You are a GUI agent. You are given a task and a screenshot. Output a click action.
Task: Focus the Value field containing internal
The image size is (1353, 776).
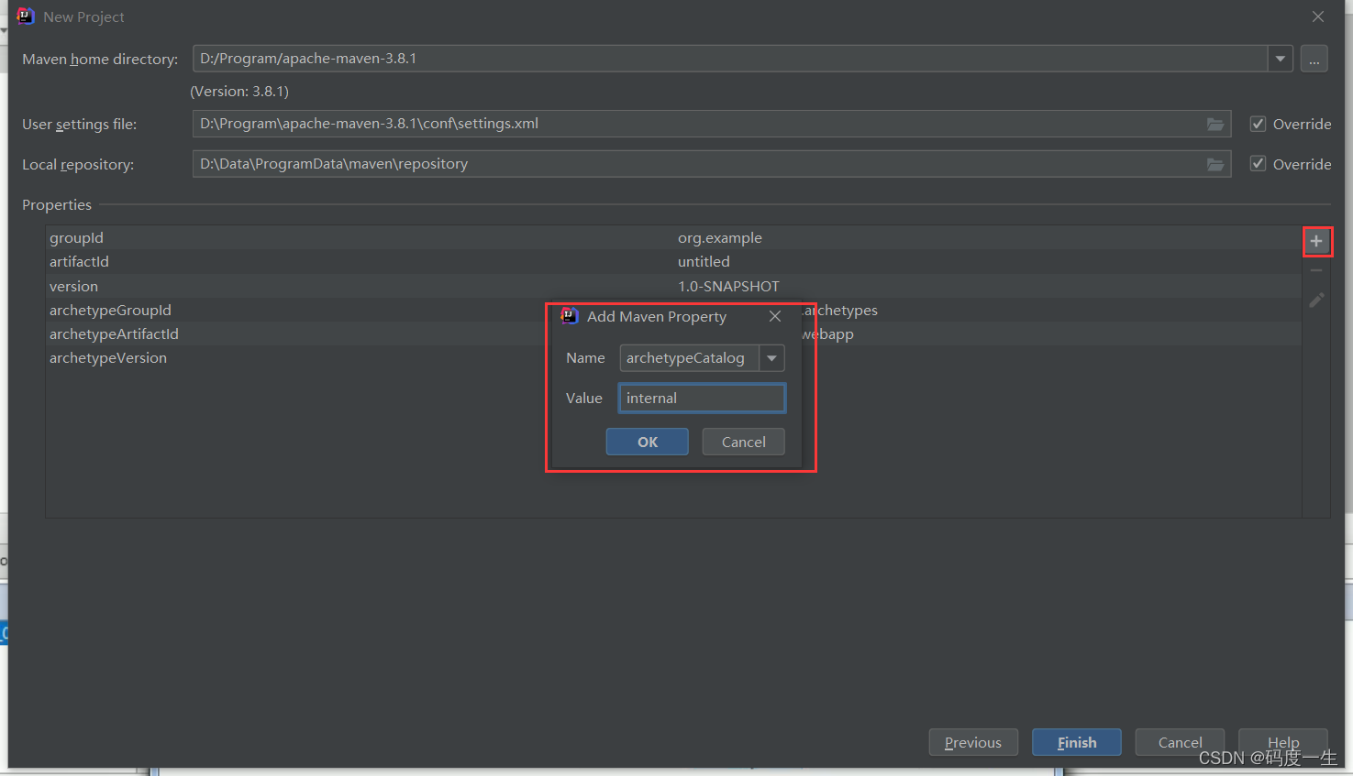tap(702, 399)
